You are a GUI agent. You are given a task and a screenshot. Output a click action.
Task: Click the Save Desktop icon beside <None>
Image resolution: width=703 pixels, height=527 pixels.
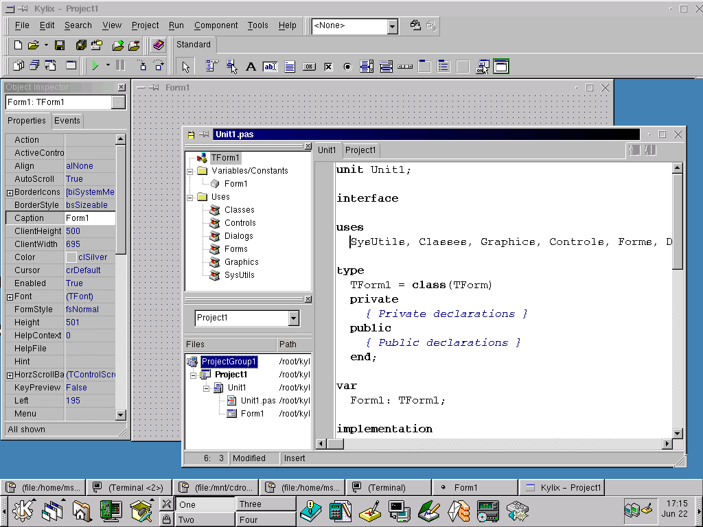coord(415,25)
